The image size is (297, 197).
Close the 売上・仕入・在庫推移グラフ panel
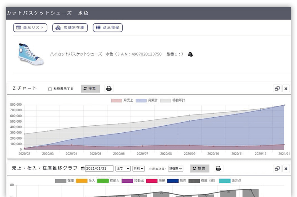[286, 169]
